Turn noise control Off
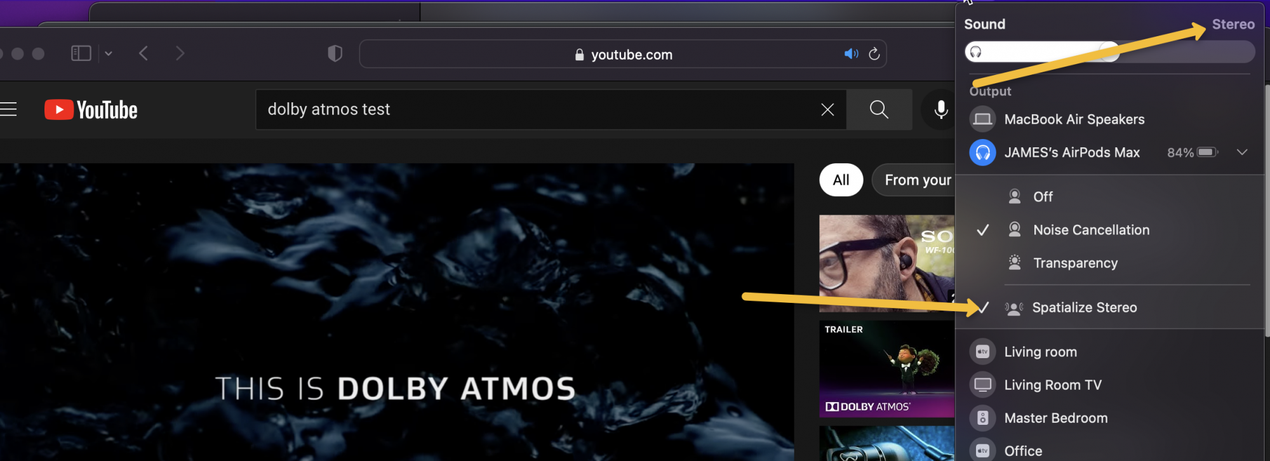1270x461 pixels. tap(1110, 197)
